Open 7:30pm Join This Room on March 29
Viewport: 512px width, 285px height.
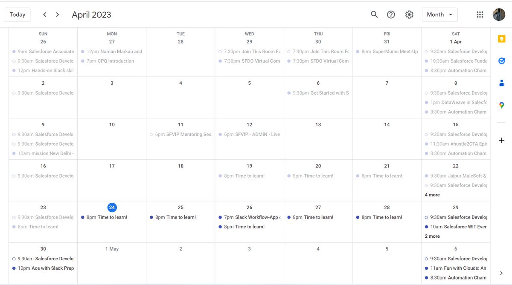pyautogui.click(x=249, y=52)
